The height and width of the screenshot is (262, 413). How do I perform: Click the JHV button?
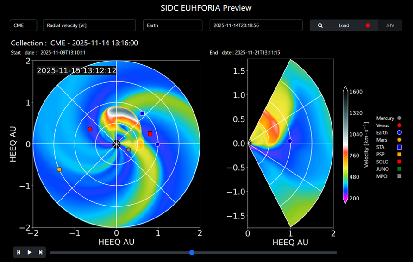click(390, 25)
